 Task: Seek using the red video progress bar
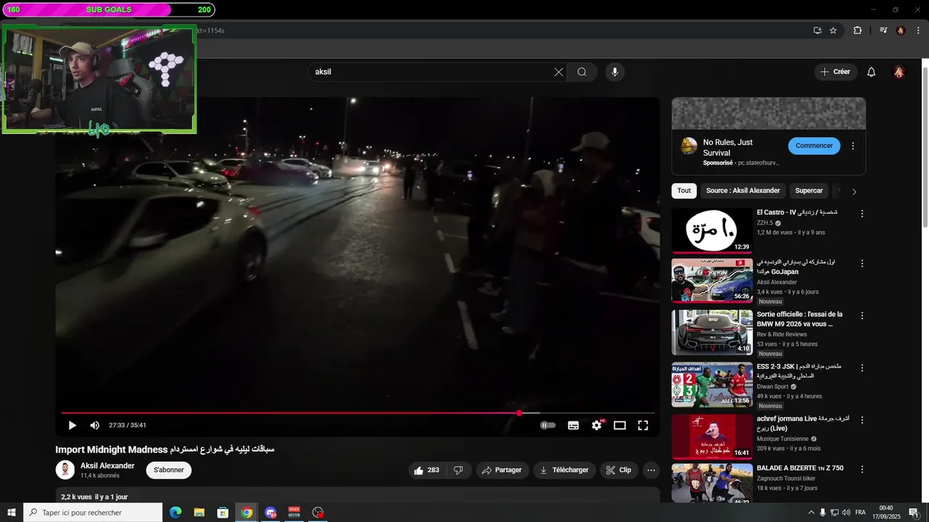[x=358, y=413]
